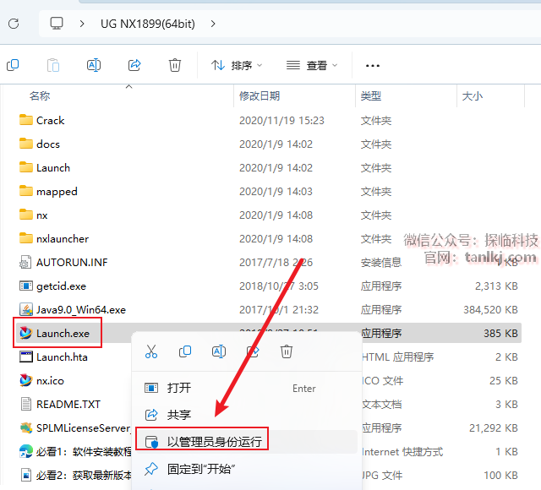Click the getcid.exe application icon
Image resolution: width=541 pixels, height=490 pixels.
tap(26, 286)
